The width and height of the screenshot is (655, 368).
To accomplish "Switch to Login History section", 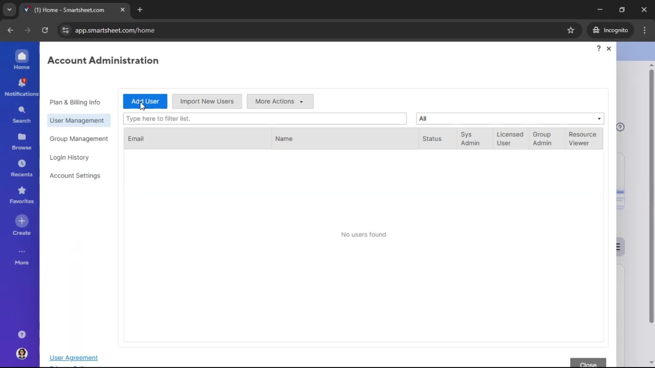I will (69, 157).
